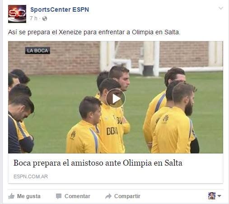The height and width of the screenshot is (204, 229).
Task: Toggle Me gusta on this post
Action: coord(24,196)
